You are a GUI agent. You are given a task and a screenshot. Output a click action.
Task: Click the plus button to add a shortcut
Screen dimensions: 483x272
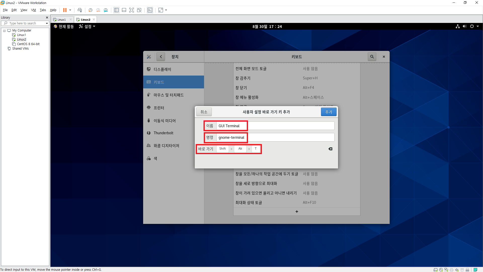[297, 212]
